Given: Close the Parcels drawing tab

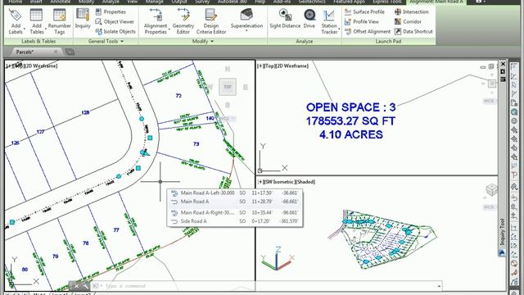Looking at the screenshot, I should click(56, 52).
